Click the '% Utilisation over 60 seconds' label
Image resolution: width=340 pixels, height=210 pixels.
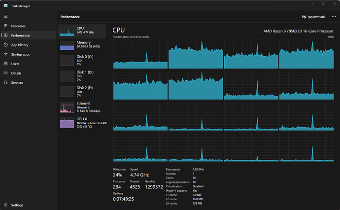click(131, 37)
